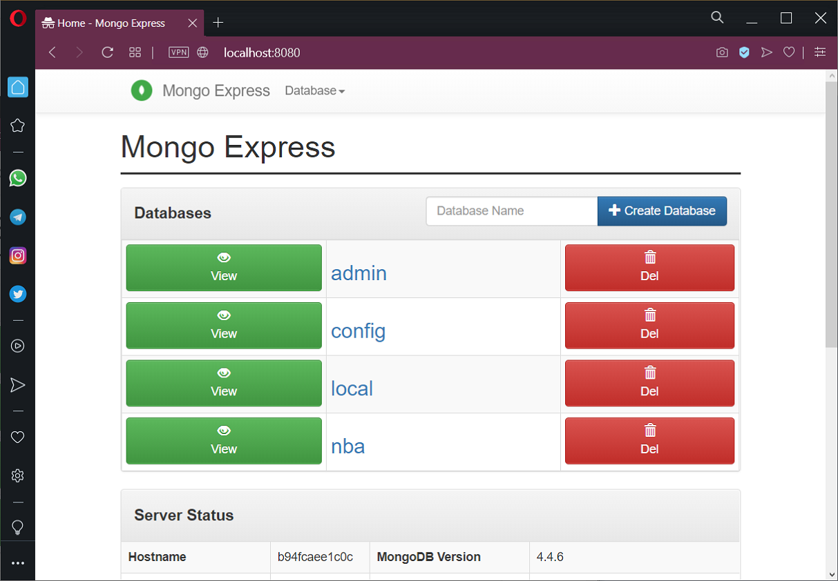This screenshot has width=838, height=581.
Task: Open Easy Setup sliders icon
Action: 820,52
